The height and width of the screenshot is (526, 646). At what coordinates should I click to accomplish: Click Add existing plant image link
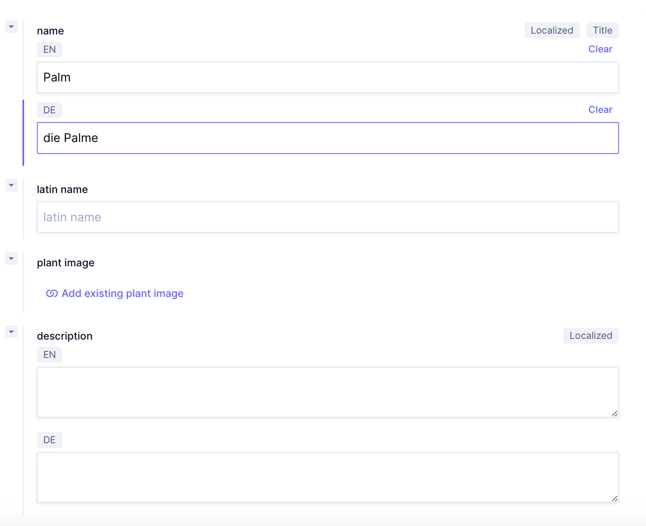click(122, 293)
